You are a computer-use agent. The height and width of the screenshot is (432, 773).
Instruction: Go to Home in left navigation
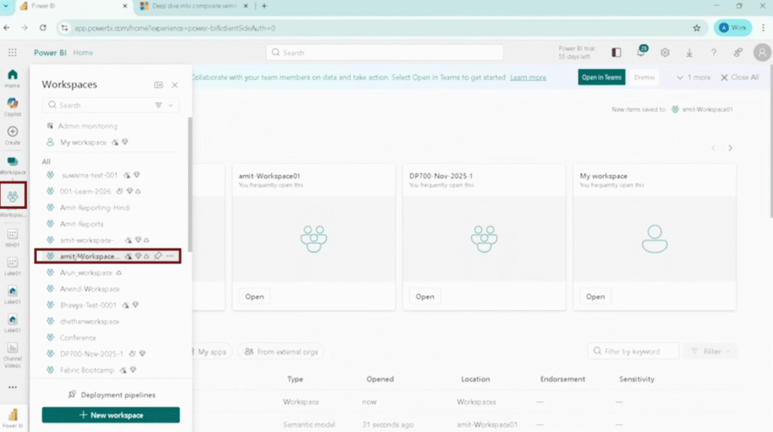(x=12, y=79)
